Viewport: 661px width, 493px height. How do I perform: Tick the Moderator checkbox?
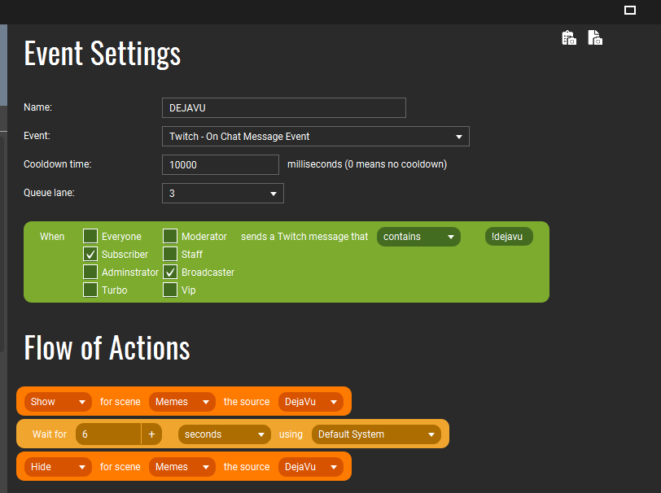click(170, 237)
